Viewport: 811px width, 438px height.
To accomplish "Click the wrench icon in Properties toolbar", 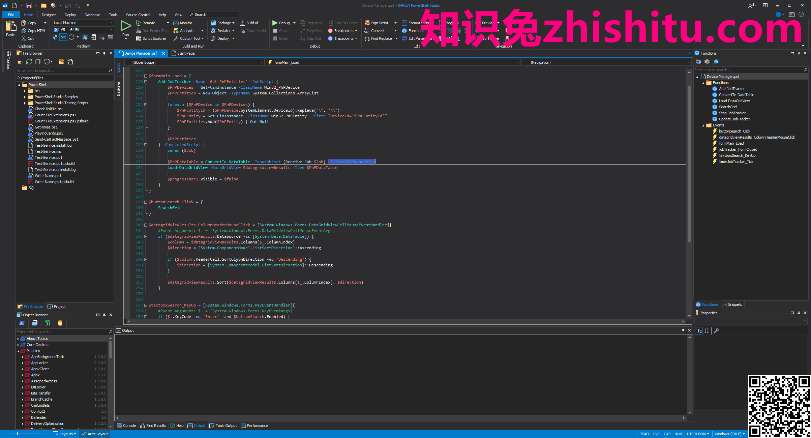I will click(x=716, y=331).
